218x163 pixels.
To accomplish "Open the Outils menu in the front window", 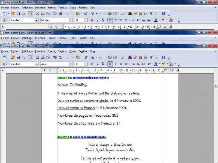I will 73,51.
